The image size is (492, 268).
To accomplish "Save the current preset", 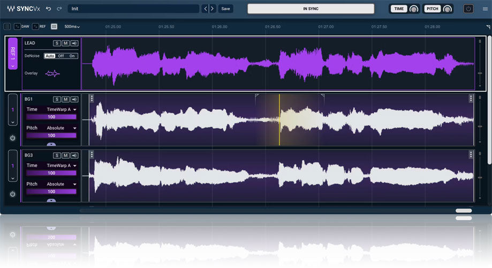I will tap(225, 9).
